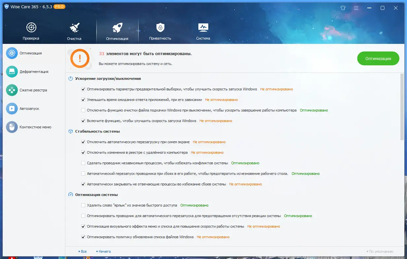This screenshot has width=407, height=259.
Task: Click the Оптимизация системы section heading
Action: (x=96, y=195)
